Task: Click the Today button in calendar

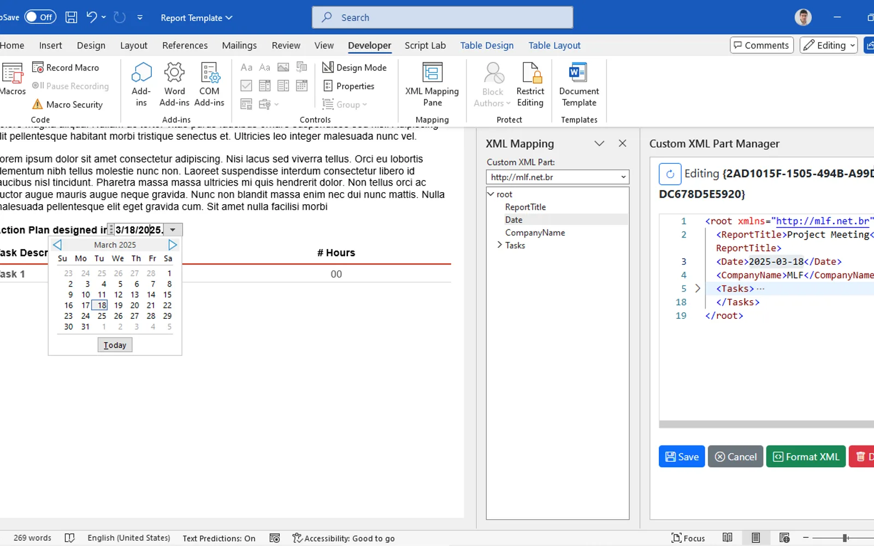Action: point(115,345)
